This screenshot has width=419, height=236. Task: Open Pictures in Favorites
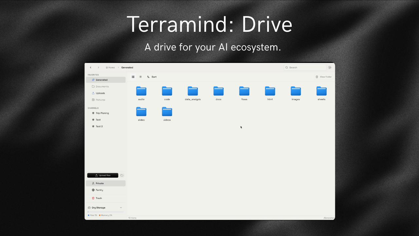106,100
